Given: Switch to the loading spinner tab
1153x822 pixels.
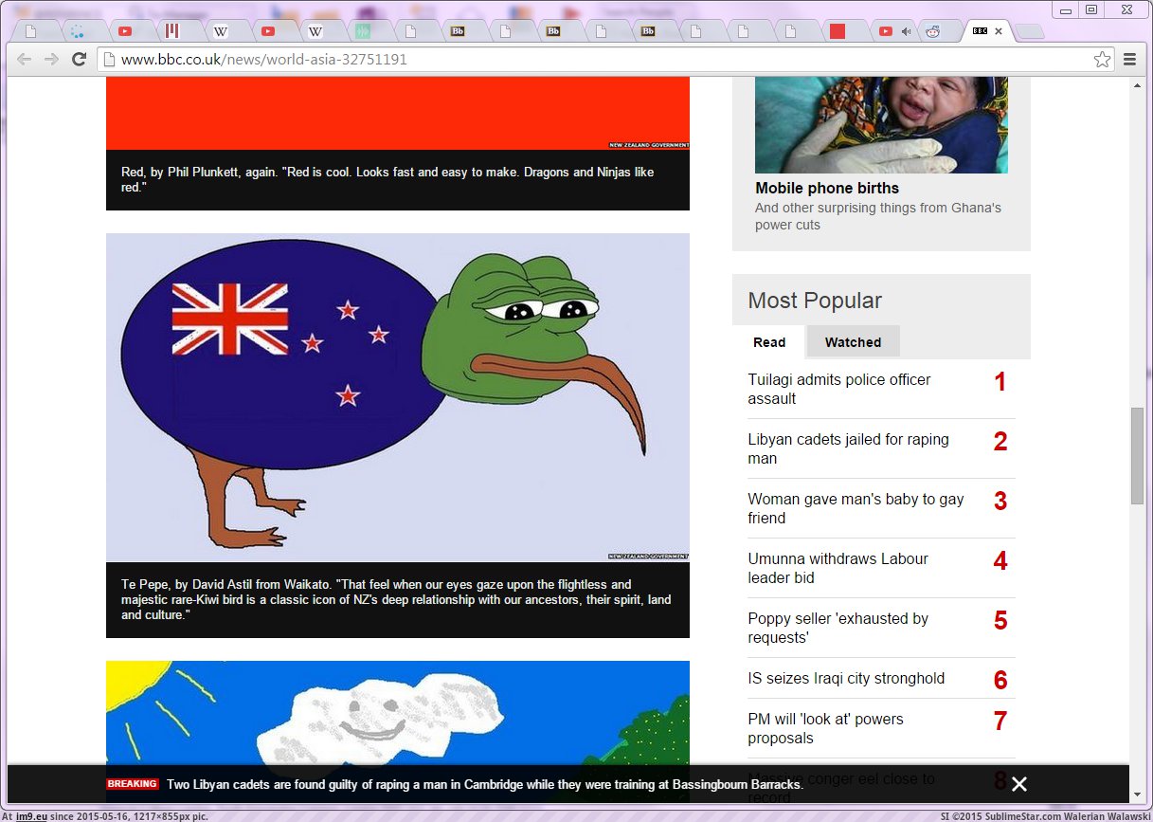Looking at the screenshot, I should point(78,31).
